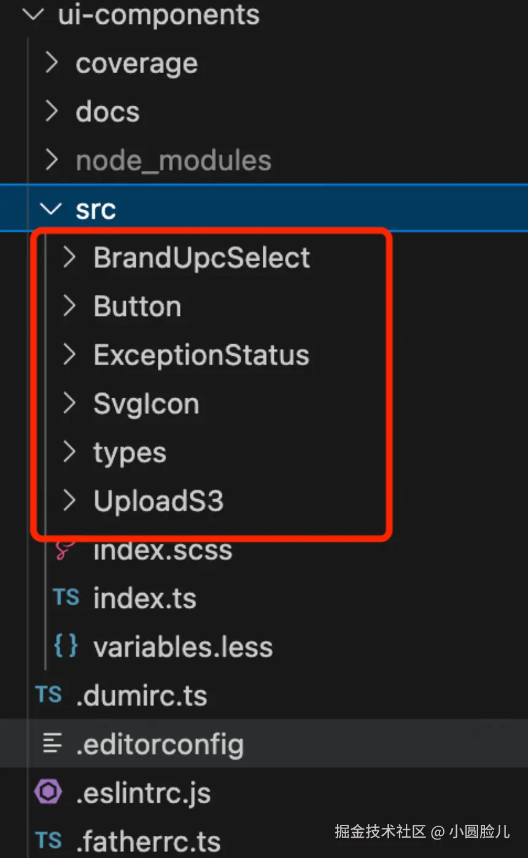The height and width of the screenshot is (858, 528).
Task: Expand the docs folder arrow
Action: pyautogui.click(x=52, y=112)
